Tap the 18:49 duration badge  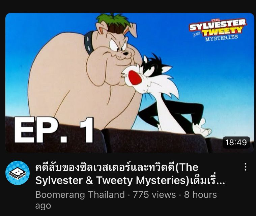pos(236,143)
